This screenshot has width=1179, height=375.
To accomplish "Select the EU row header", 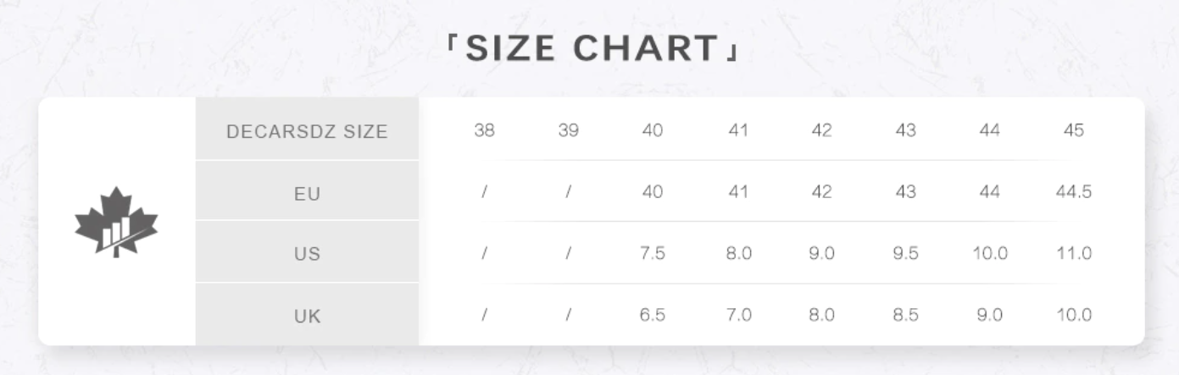I will coord(307,193).
